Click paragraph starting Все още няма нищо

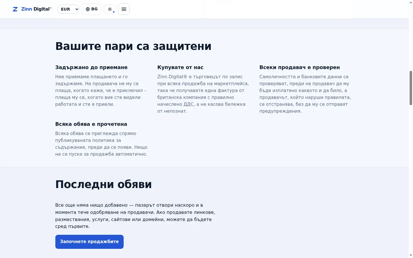coord(135,216)
